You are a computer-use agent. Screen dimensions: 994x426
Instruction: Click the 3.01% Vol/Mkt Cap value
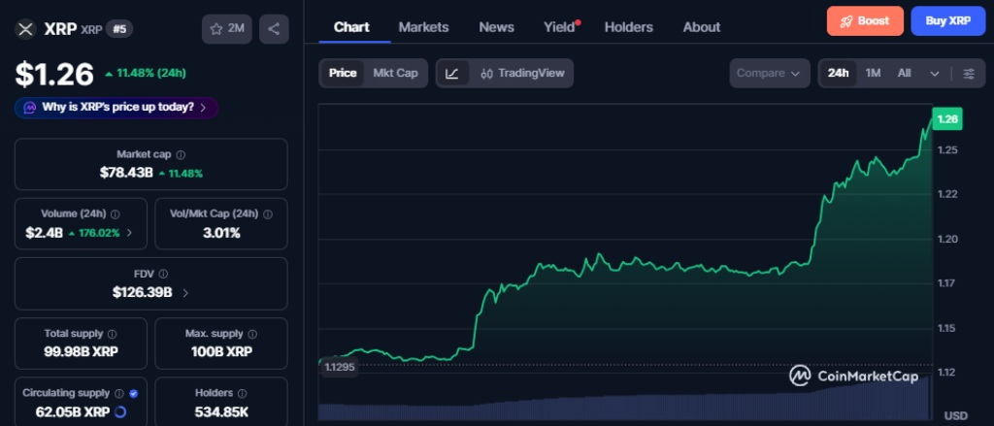[x=221, y=233]
